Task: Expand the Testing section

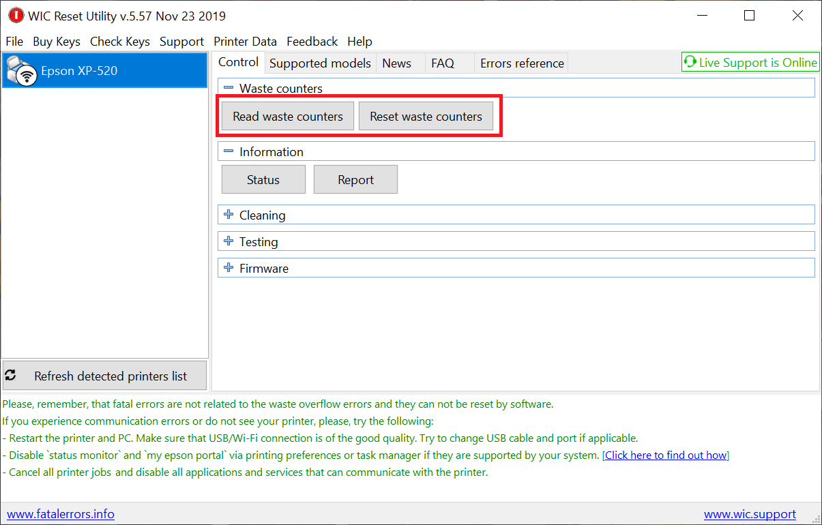Action: [x=229, y=241]
